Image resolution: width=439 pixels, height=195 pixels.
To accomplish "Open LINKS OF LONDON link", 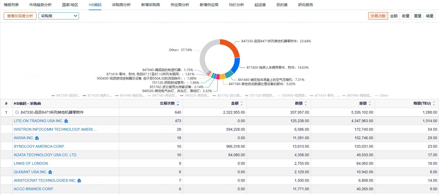I will (31, 163).
